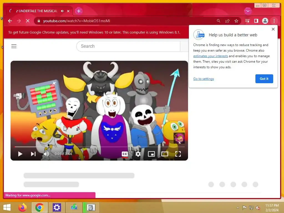This screenshot has height=213, width=284.
Task: Click the disabled forward navigation arrow
Action: click(x=19, y=21)
